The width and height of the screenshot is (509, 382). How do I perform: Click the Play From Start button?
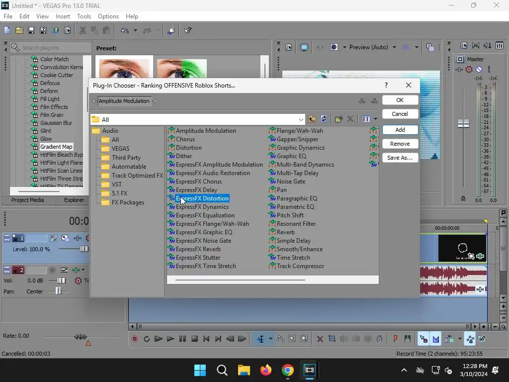[159, 339]
